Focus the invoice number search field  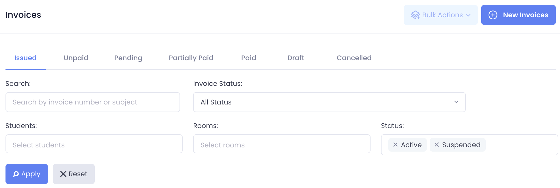pyautogui.click(x=93, y=102)
